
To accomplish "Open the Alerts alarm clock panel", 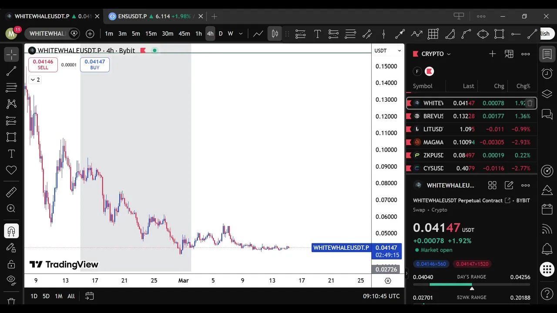I will click(x=547, y=74).
